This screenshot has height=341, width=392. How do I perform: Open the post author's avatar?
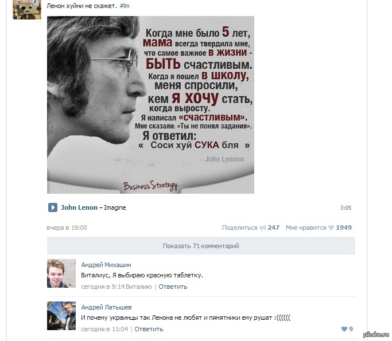(x=27, y=10)
